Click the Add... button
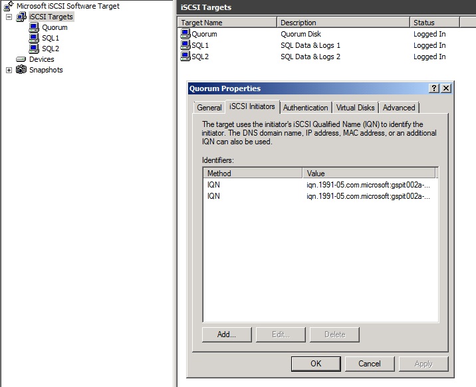Screen dimensions: 476x387 click(x=227, y=334)
